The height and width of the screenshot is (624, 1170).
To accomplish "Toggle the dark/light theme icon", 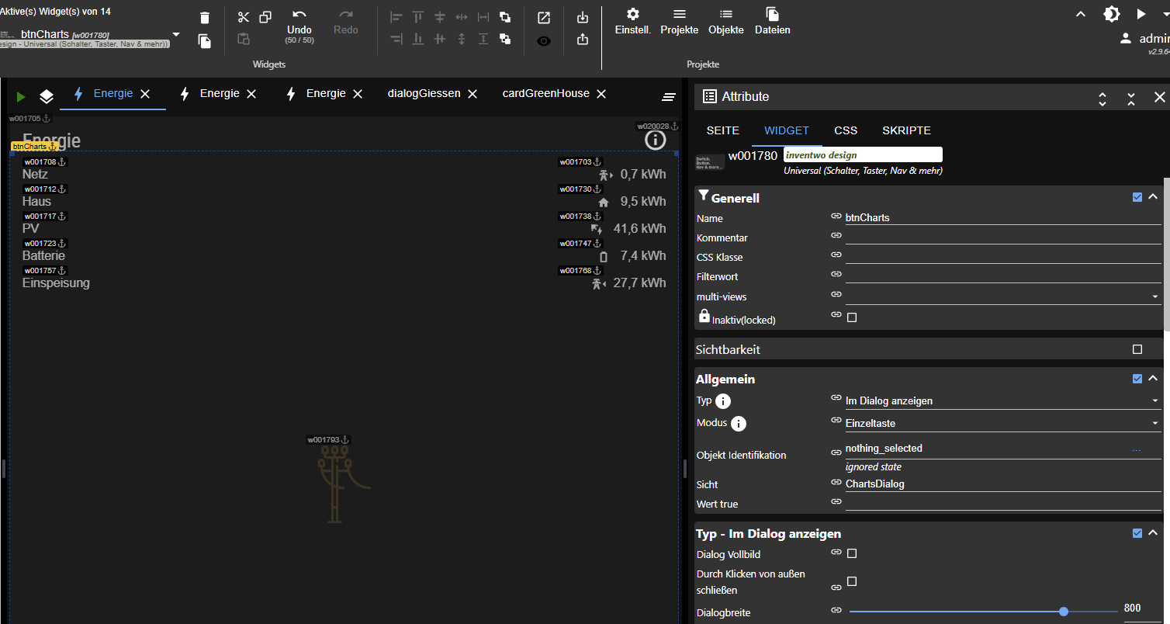I will 1112,14.
